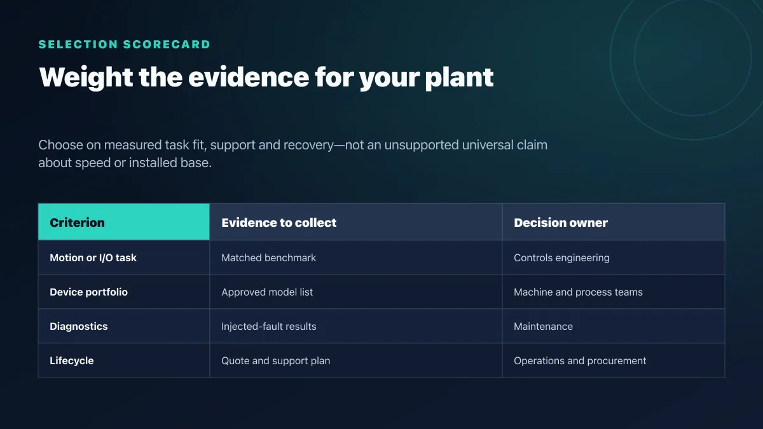Select the Injected-fault results cell
The height and width of the screenshot is (429, 763).
pyautogui.click(x=356, y=326)
